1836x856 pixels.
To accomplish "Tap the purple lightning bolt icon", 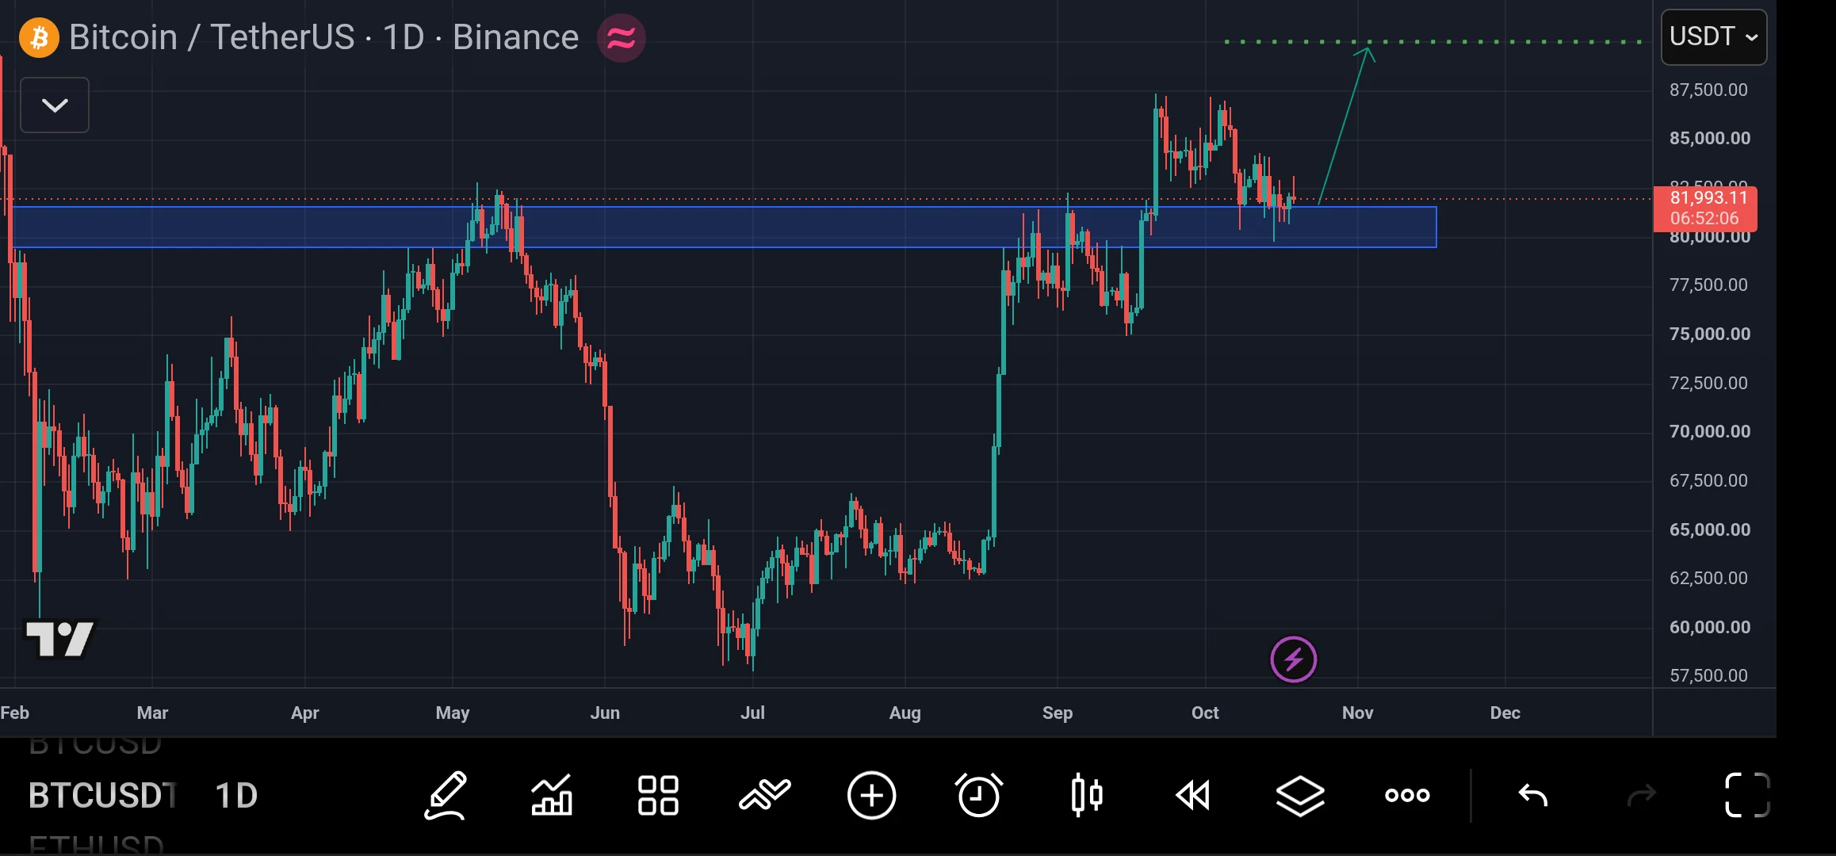I will click(1293, 659).
